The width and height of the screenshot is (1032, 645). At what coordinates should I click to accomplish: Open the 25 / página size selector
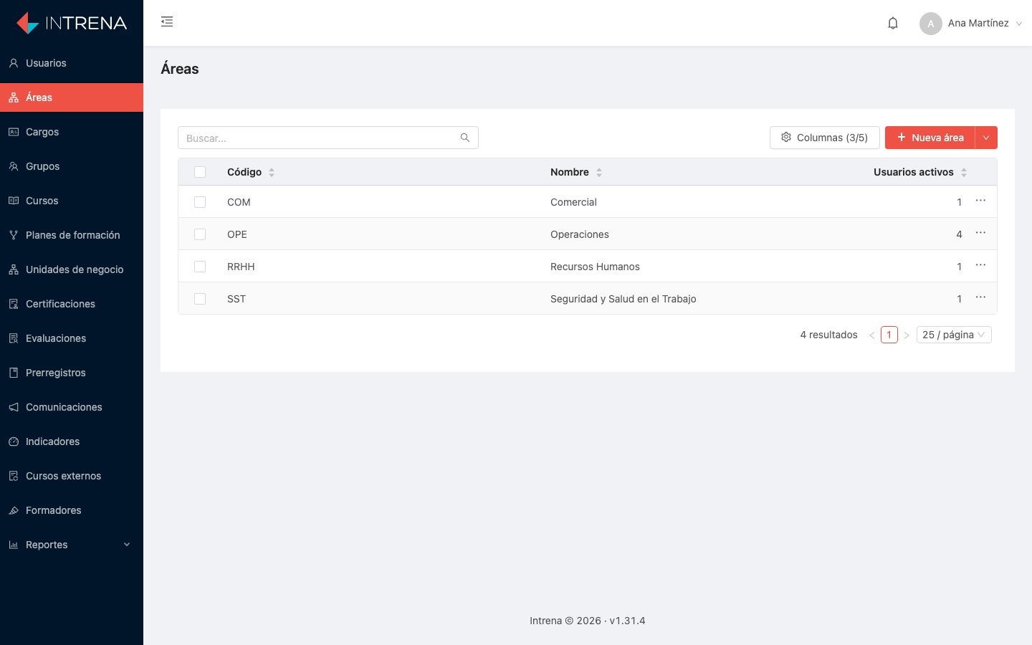pos(954,335)
